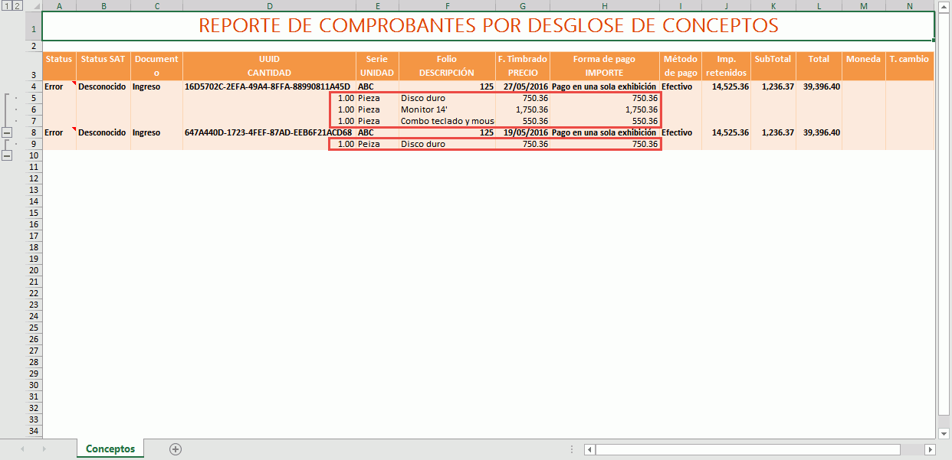Viewport: 952px width, 460px height.
Task: Click previous sheet navigation arrow
Action: click(x=22, y=449)
